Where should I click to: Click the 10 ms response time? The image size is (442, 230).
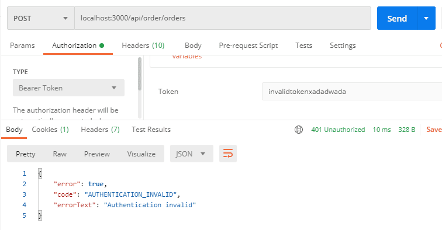click(x=382, y=130)
